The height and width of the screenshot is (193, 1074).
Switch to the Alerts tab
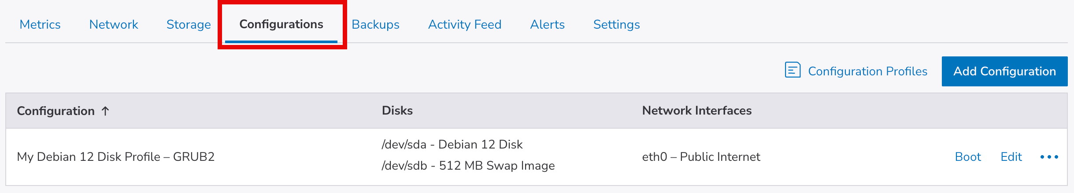point(547,25)
